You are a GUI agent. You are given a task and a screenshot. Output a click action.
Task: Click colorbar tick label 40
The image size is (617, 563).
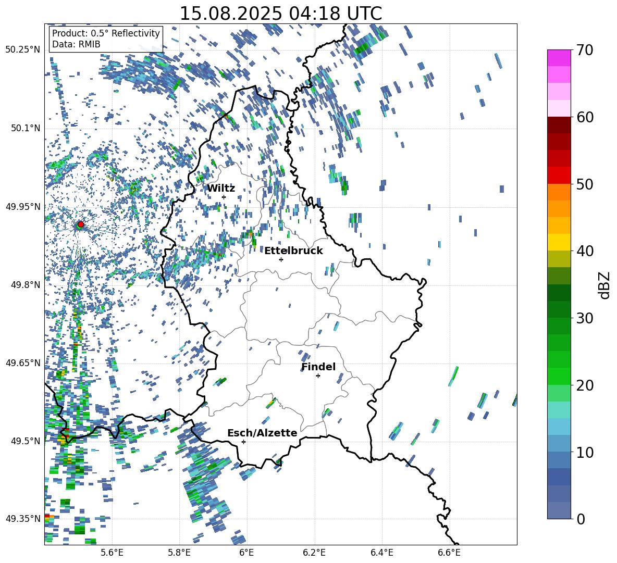pyautogui.click(x=584, y=251)
